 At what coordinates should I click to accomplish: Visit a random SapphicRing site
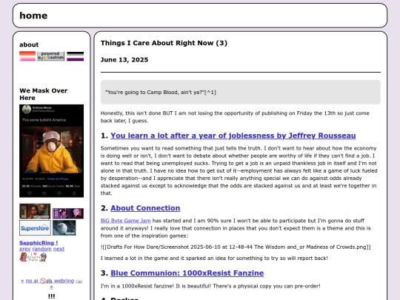(x=41, y=249)
